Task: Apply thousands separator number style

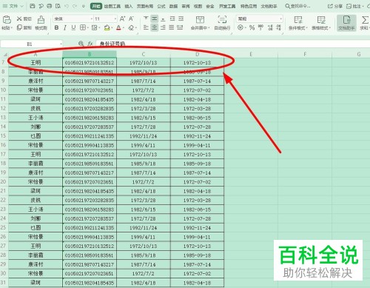Action: tap(260, 27)
